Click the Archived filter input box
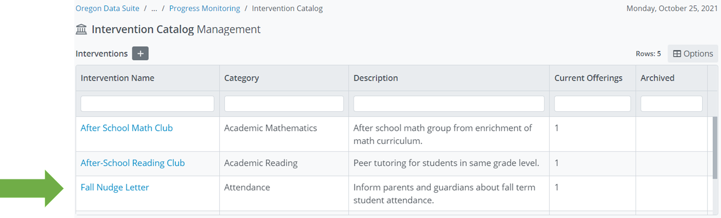 (x=671, y=104)
